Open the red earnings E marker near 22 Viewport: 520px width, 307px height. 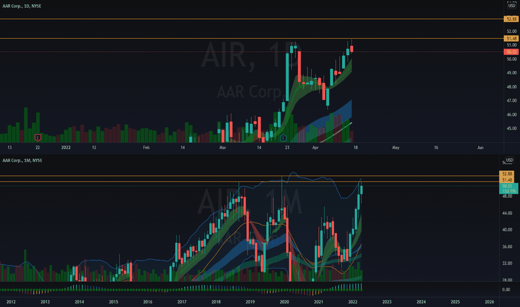(x=37, y=137)
